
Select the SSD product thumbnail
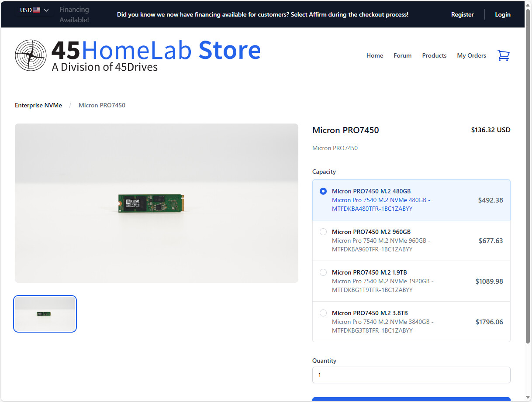point(45,314)
